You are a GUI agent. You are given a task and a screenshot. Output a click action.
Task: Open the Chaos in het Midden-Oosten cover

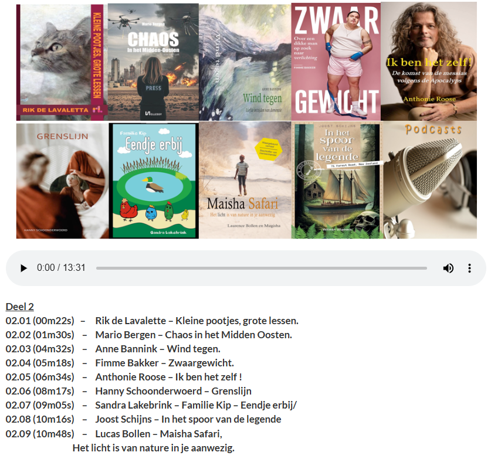153,62
